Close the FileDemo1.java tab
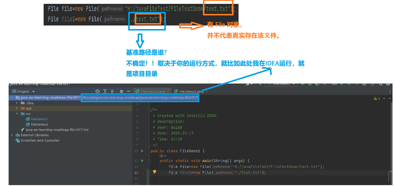394x186 pixels. (169, 91)
